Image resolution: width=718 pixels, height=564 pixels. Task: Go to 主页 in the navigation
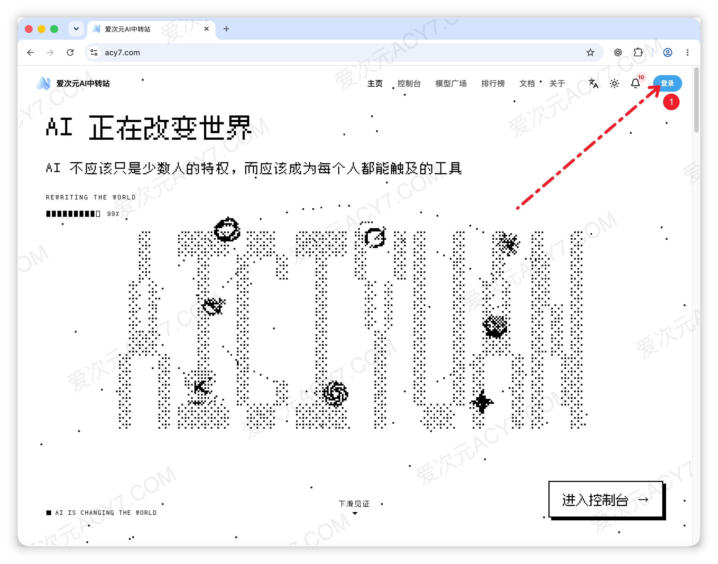(x=375, y=83)
